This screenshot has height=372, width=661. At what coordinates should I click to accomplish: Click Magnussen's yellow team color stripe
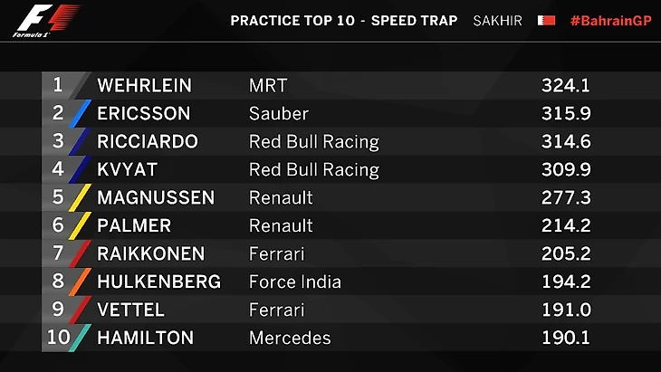coord(81,198)
